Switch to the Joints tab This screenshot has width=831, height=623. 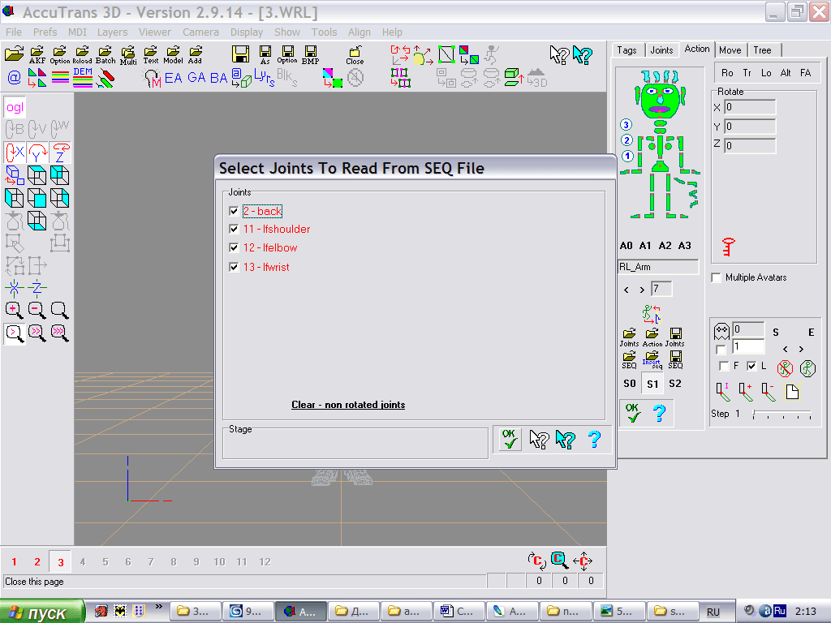click(x=661, y=49)
